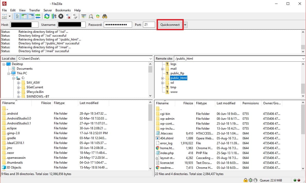Select wp-admin remote folder icon

pos(158,119)
